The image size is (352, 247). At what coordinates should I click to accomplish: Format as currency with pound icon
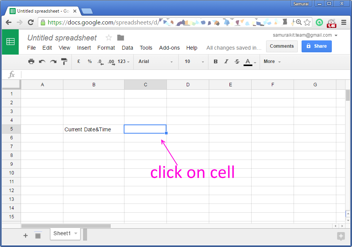(79, 61)
